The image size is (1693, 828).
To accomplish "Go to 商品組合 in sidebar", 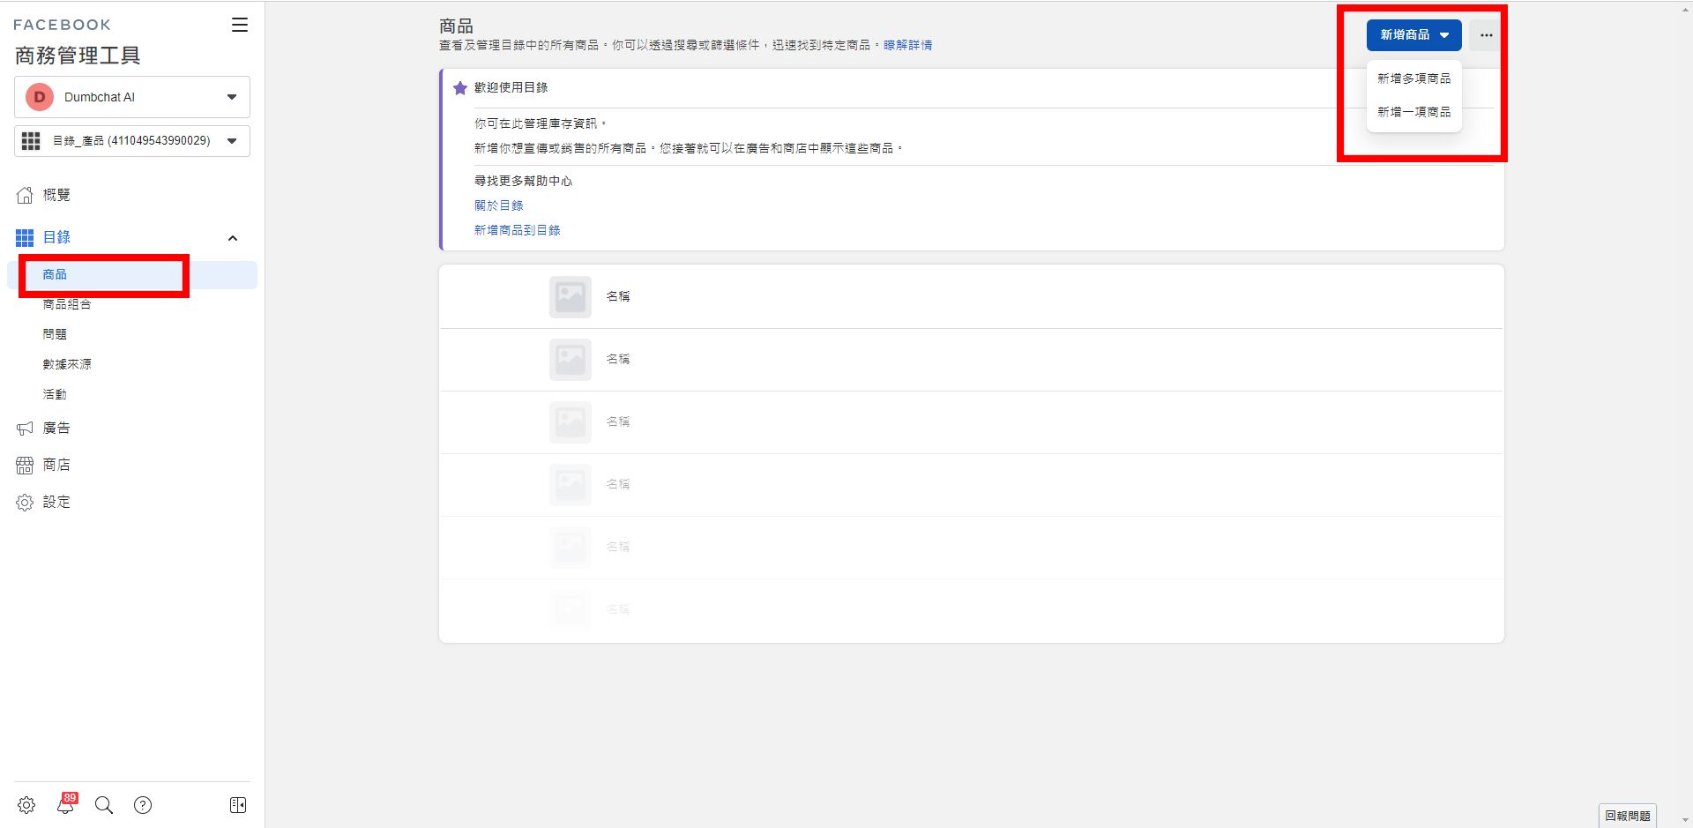I will [67, 304].
